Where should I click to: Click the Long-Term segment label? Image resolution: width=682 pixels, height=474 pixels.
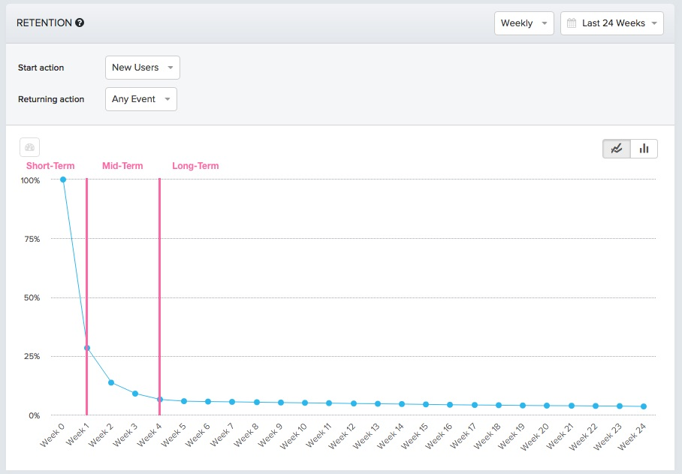(x=195, y=165)
